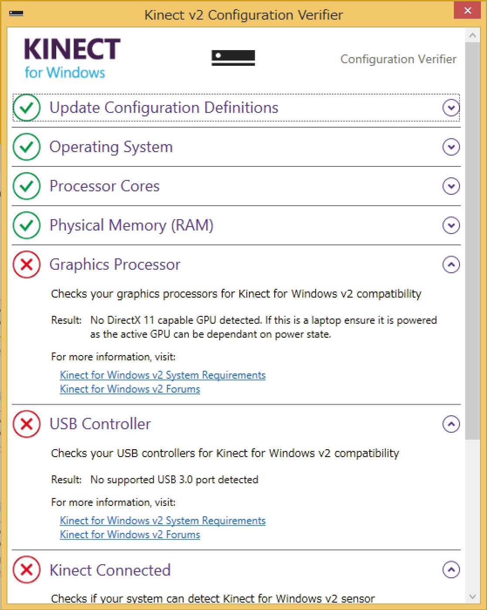Click the red X icon beside Graphics Processor
The width and height of the screenshot is (487, 610).
[x=27, y=264]
